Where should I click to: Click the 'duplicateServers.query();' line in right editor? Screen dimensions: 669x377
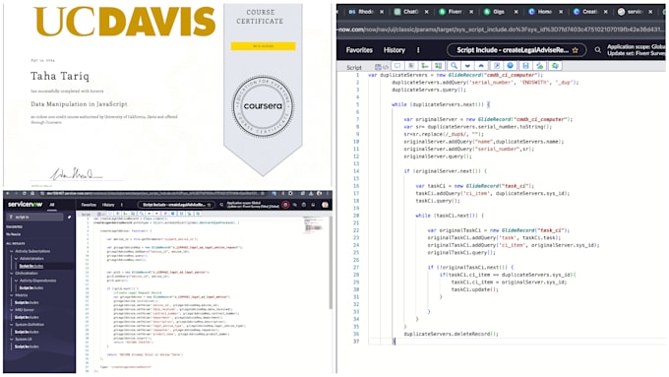pyautogui.click(x=428, y=90)
